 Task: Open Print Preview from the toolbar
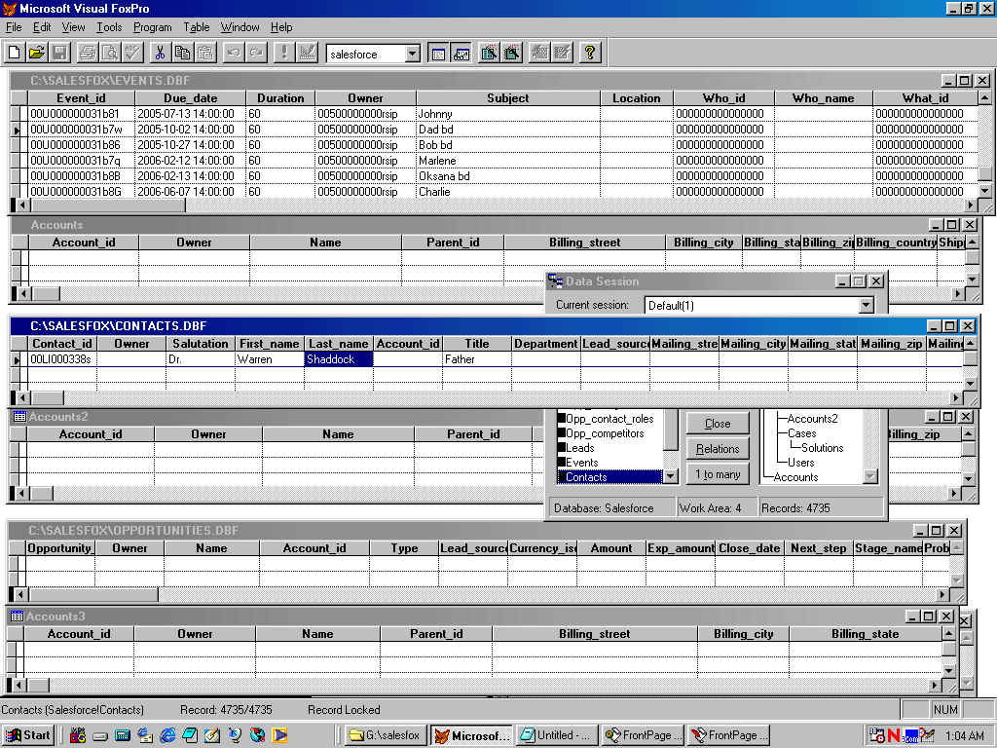tap(110, 53)
